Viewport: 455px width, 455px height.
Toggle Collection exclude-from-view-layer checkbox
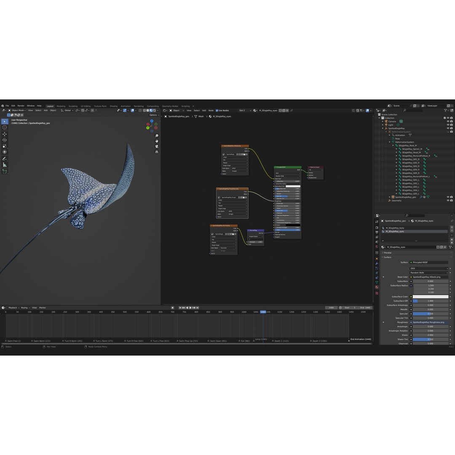(444, 118)
